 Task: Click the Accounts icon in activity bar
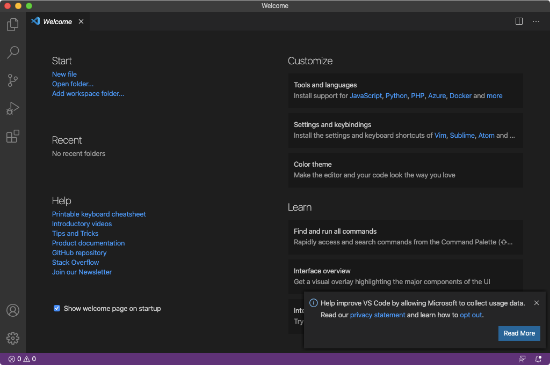tap(12, 310)
